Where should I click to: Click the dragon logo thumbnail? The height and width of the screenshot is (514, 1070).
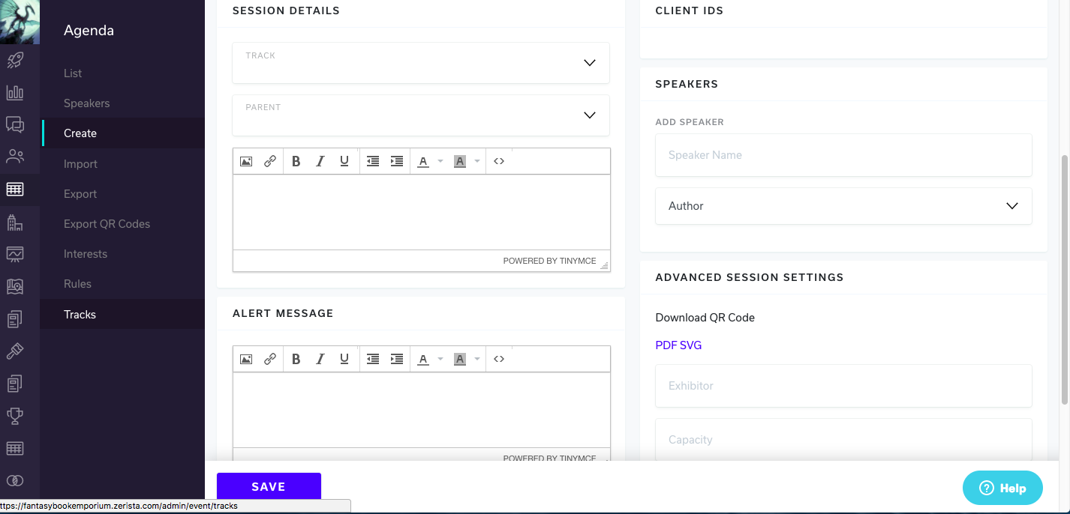pos(20,22)
